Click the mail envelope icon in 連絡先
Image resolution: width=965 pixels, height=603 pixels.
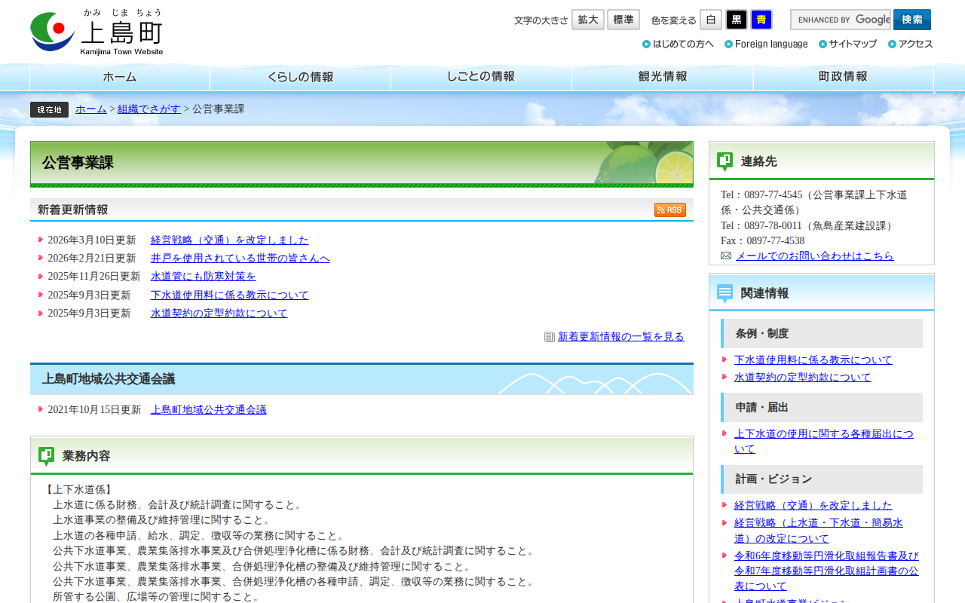(726, 256)
